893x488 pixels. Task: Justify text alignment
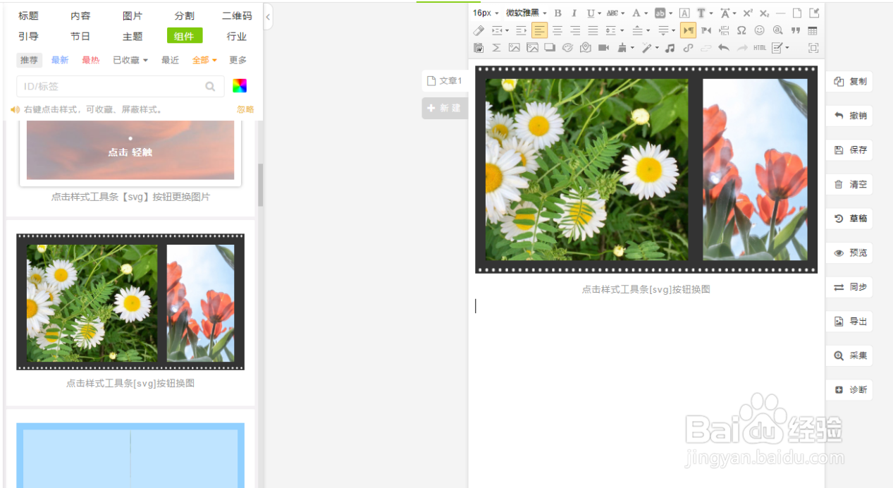pos(593,30)
